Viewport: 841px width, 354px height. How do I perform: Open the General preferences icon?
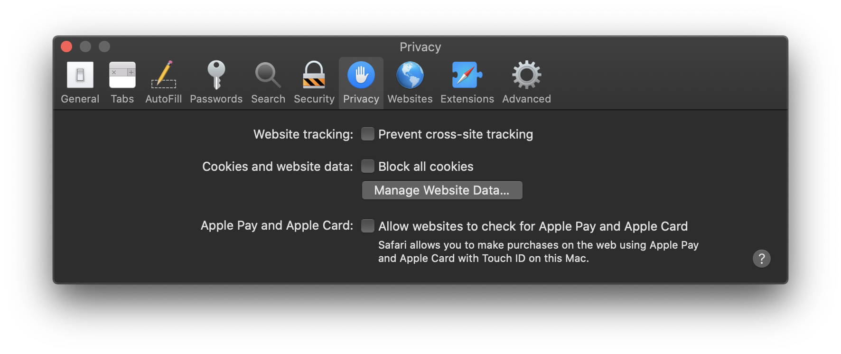[80, 75]
